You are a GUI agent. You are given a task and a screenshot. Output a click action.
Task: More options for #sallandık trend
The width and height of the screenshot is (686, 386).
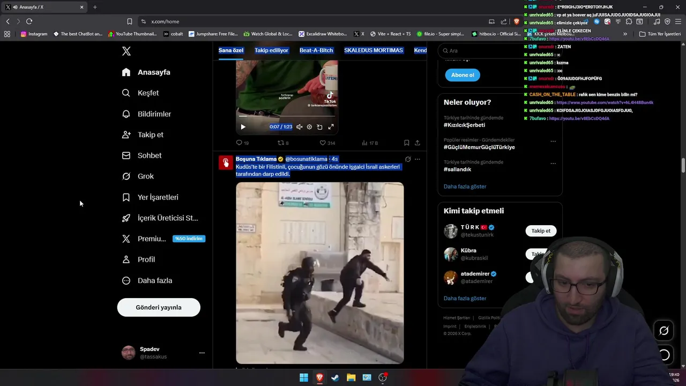[553, 164]
